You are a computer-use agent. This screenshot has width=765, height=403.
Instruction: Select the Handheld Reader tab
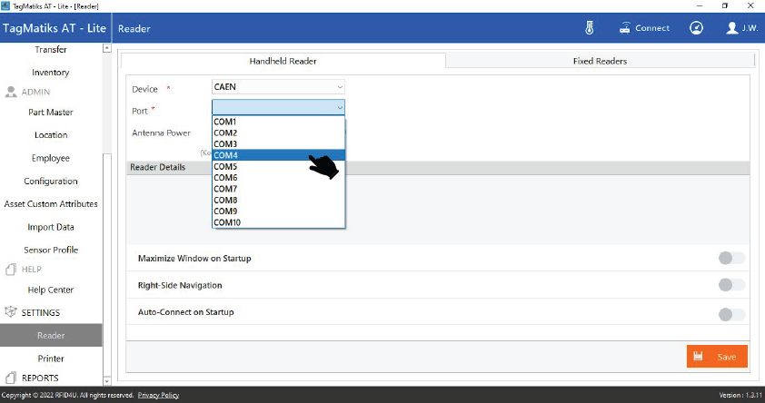[x=283, y=61]
